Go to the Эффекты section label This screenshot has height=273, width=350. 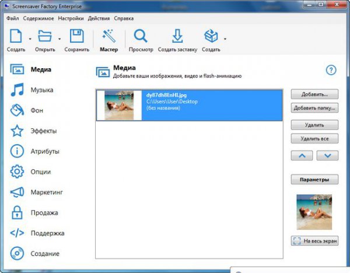click(44, 131)
